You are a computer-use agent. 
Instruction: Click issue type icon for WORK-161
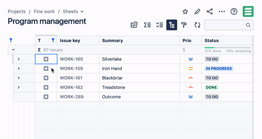[x=46, y=78]
